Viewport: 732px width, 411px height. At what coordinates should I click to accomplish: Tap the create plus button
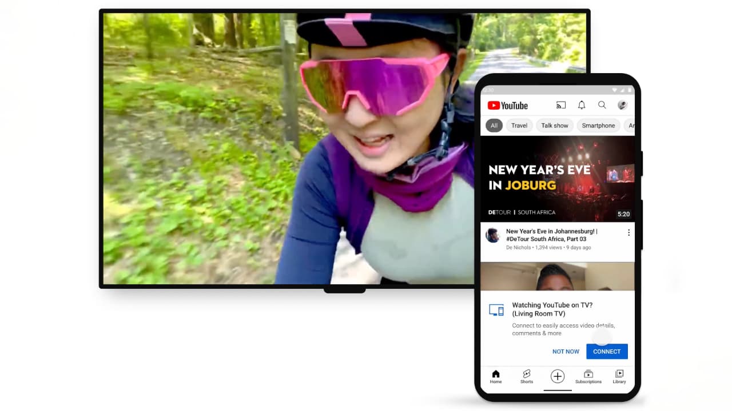[557, 376]
